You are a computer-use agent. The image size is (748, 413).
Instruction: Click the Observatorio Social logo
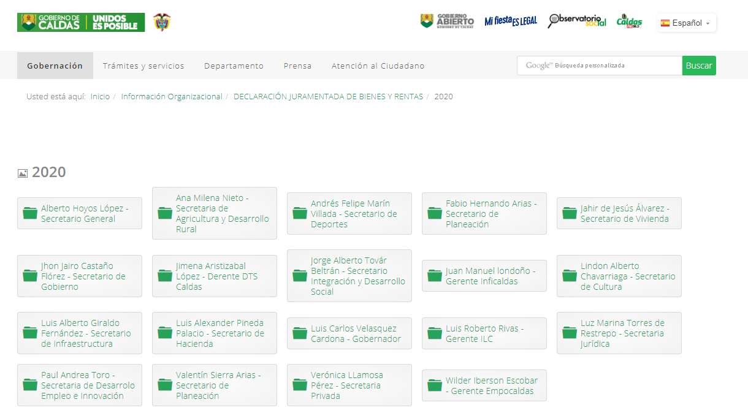(x=576, y=21)
